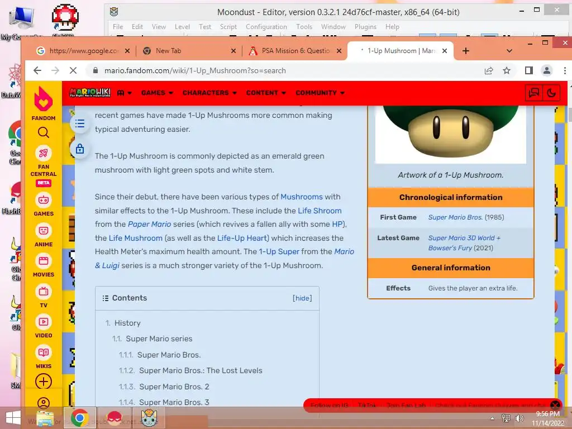Image resolution: width=572 pixels, height=429 pixels.
Task: Jump to The Lost Levels section
Action: pyautogui.click(x=201, y=370)
